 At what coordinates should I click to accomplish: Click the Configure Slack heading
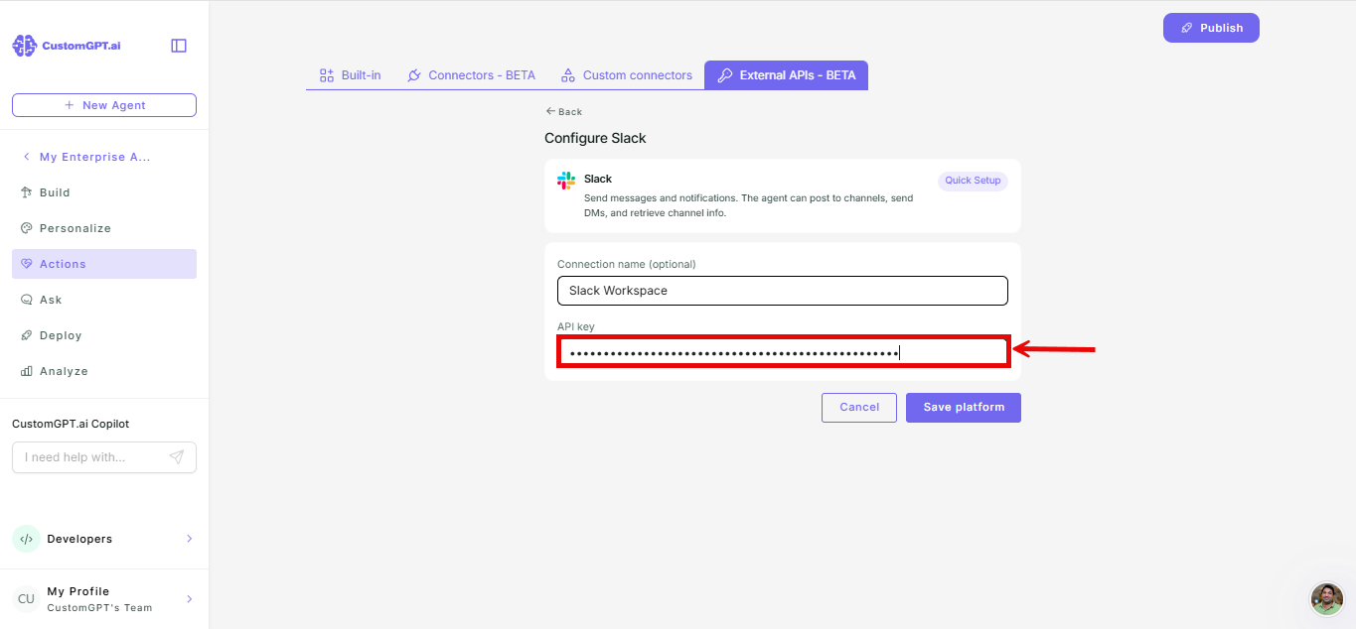595,138
